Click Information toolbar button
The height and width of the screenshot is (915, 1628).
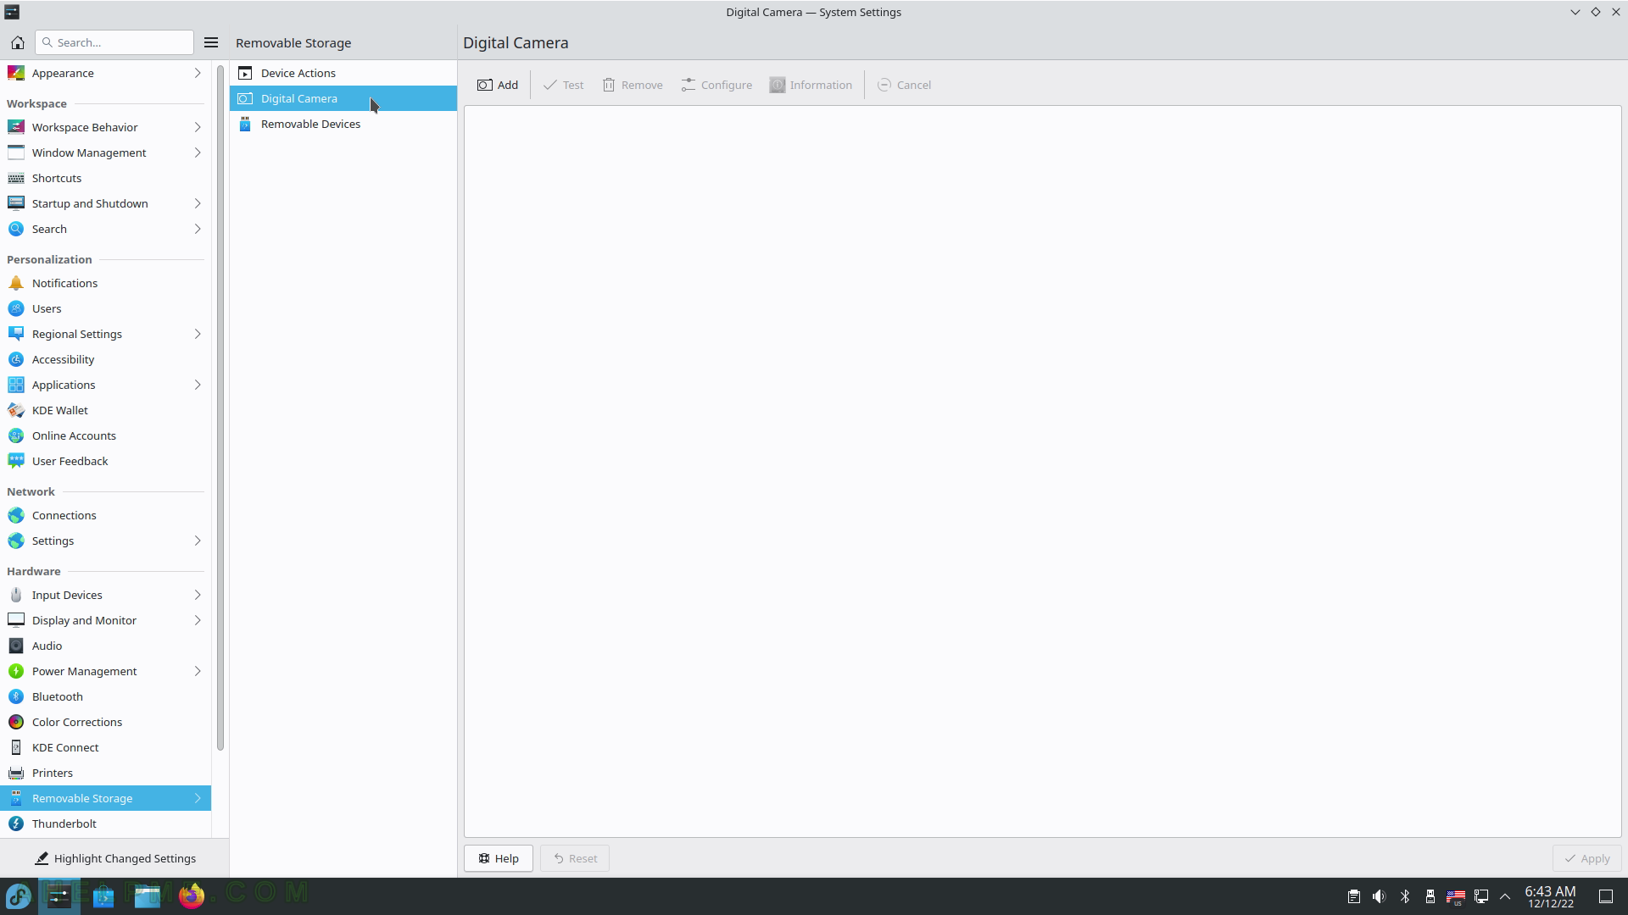(x=811, y=85)
